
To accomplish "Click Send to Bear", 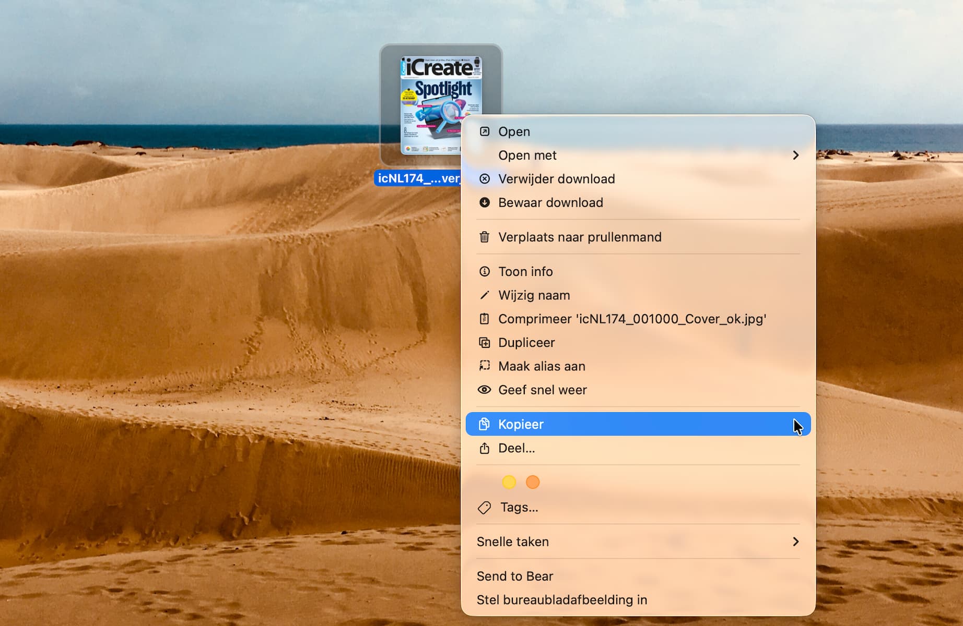I will tap(514, 576).
